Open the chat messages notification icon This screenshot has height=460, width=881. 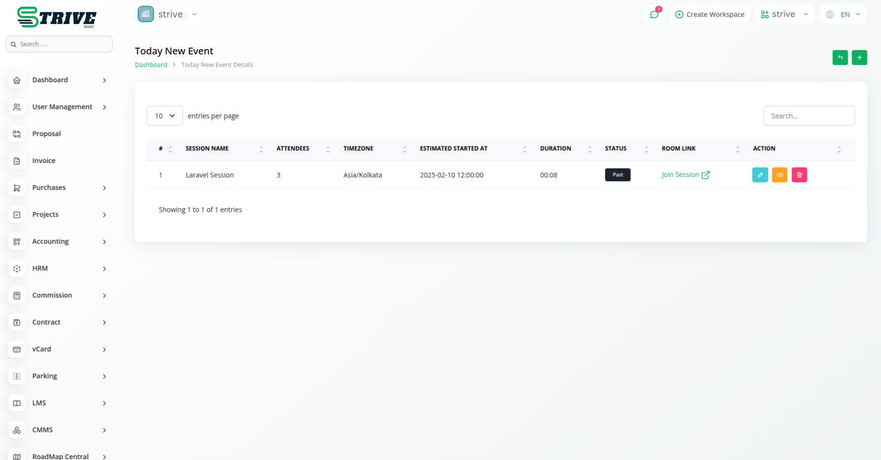[654, 14]
